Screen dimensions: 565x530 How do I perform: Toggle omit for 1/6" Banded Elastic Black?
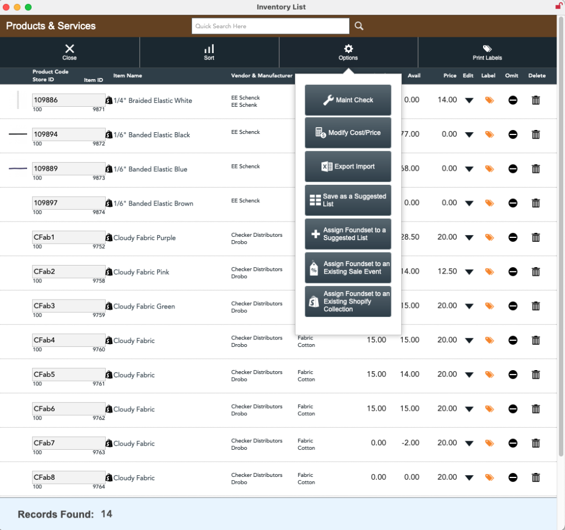(512, 134)
